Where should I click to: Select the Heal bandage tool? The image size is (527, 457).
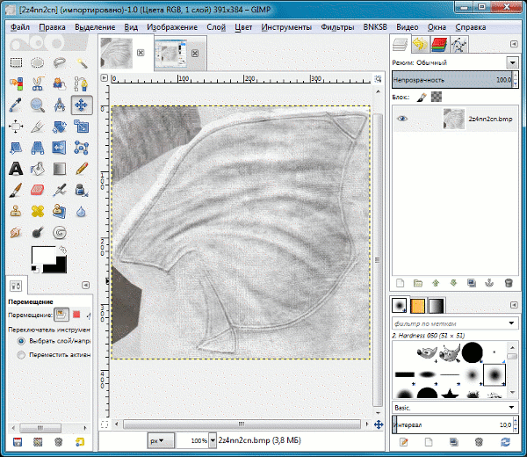[37, 212]
